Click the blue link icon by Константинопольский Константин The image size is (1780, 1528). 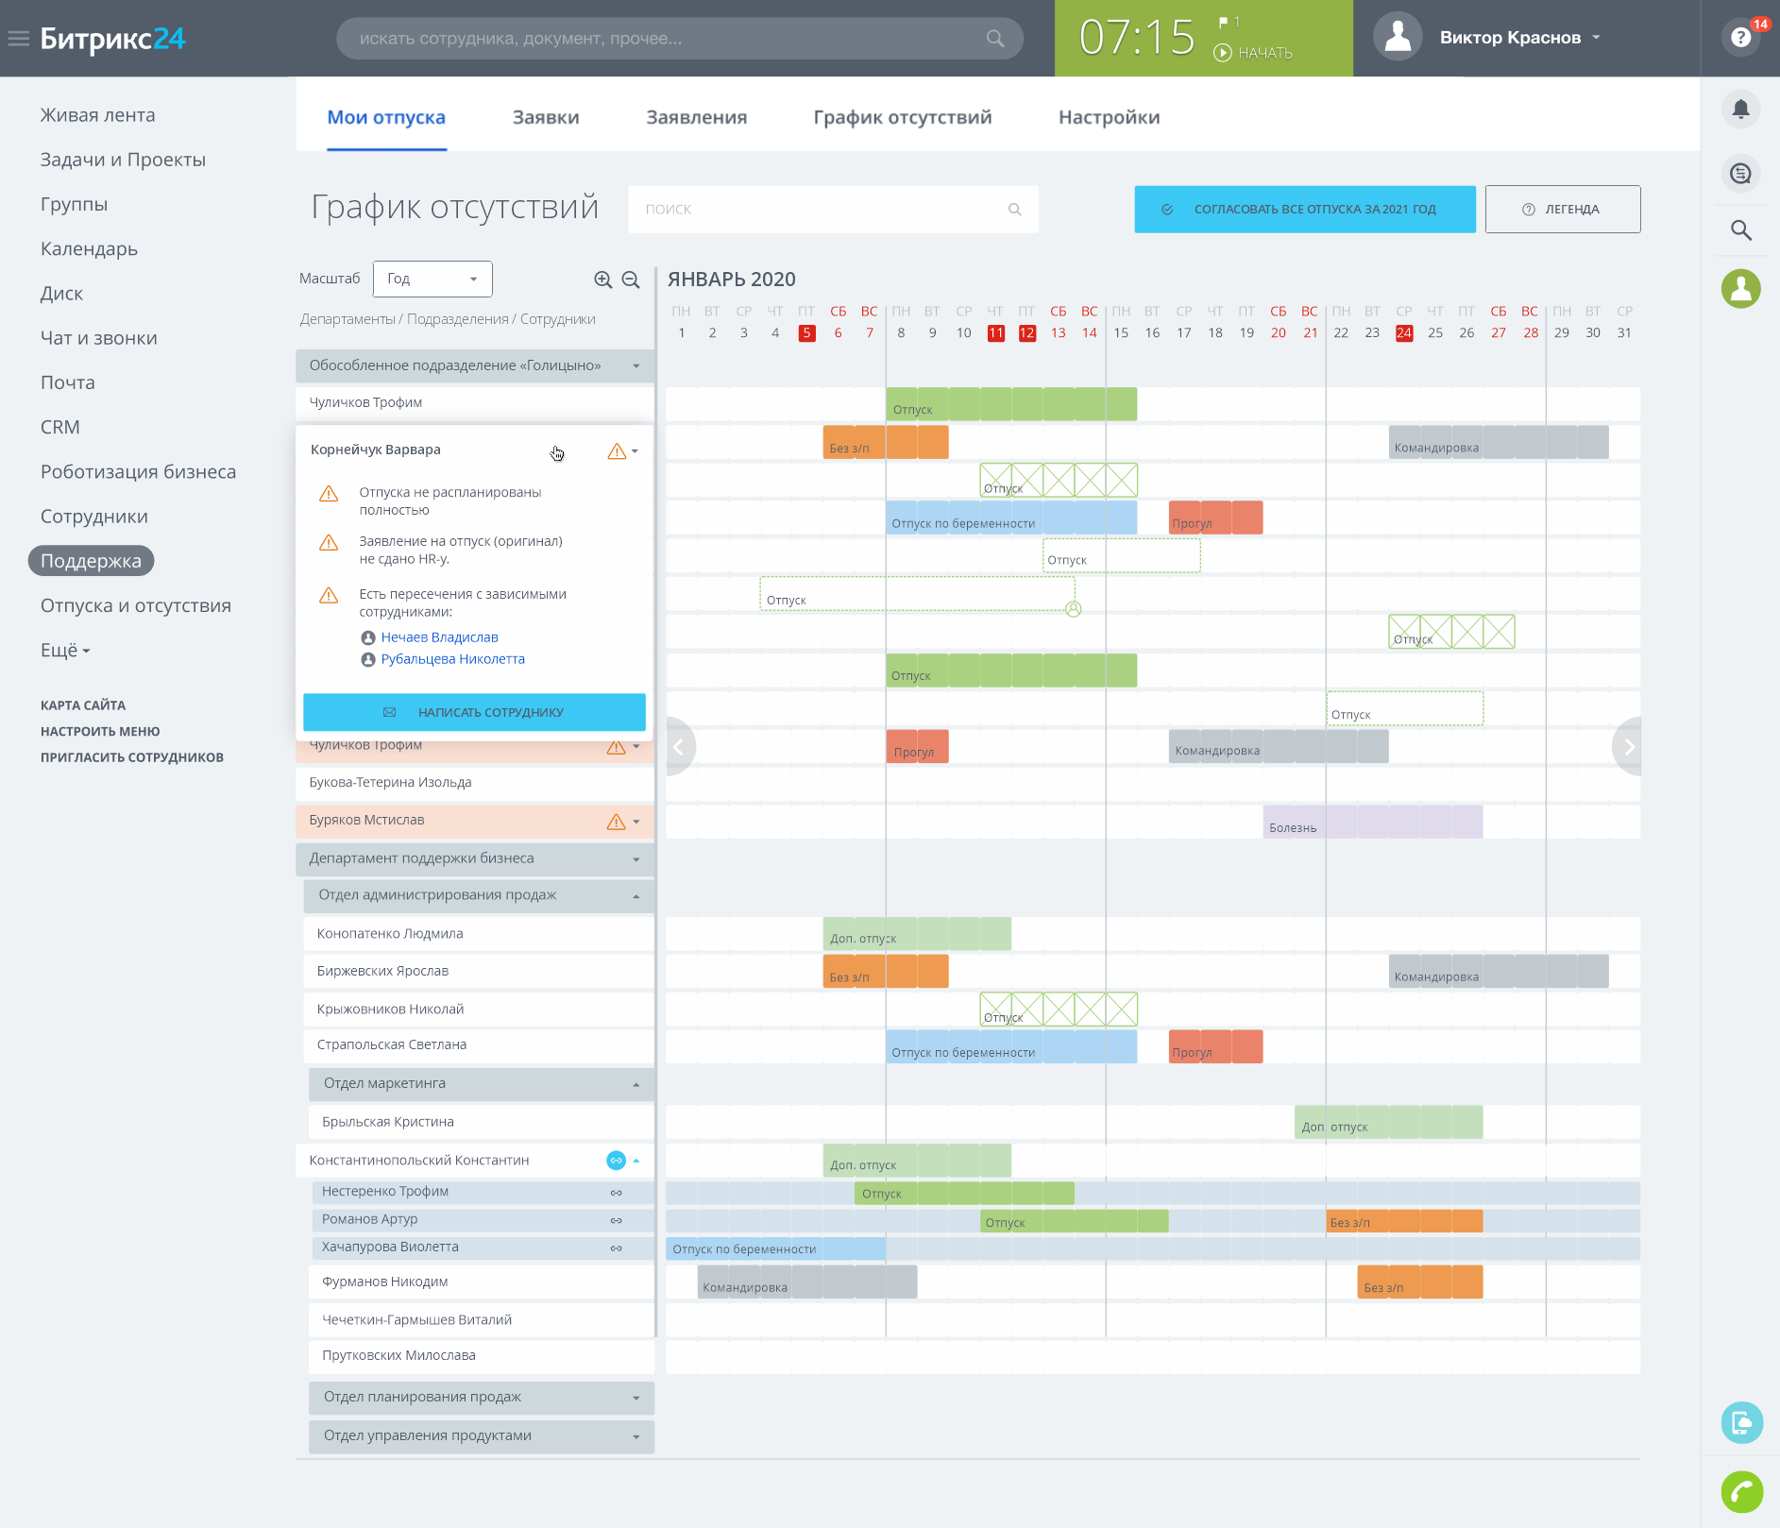point(616,1160)
